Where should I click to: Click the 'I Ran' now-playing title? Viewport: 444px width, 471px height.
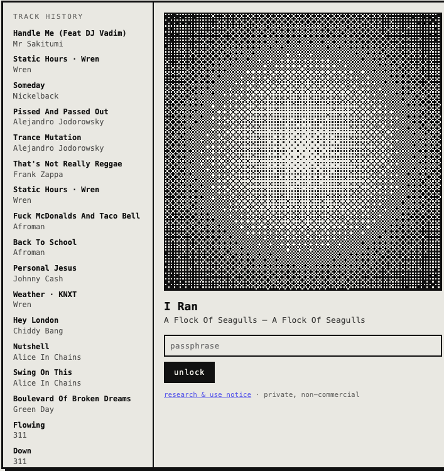tap(181, 306)
